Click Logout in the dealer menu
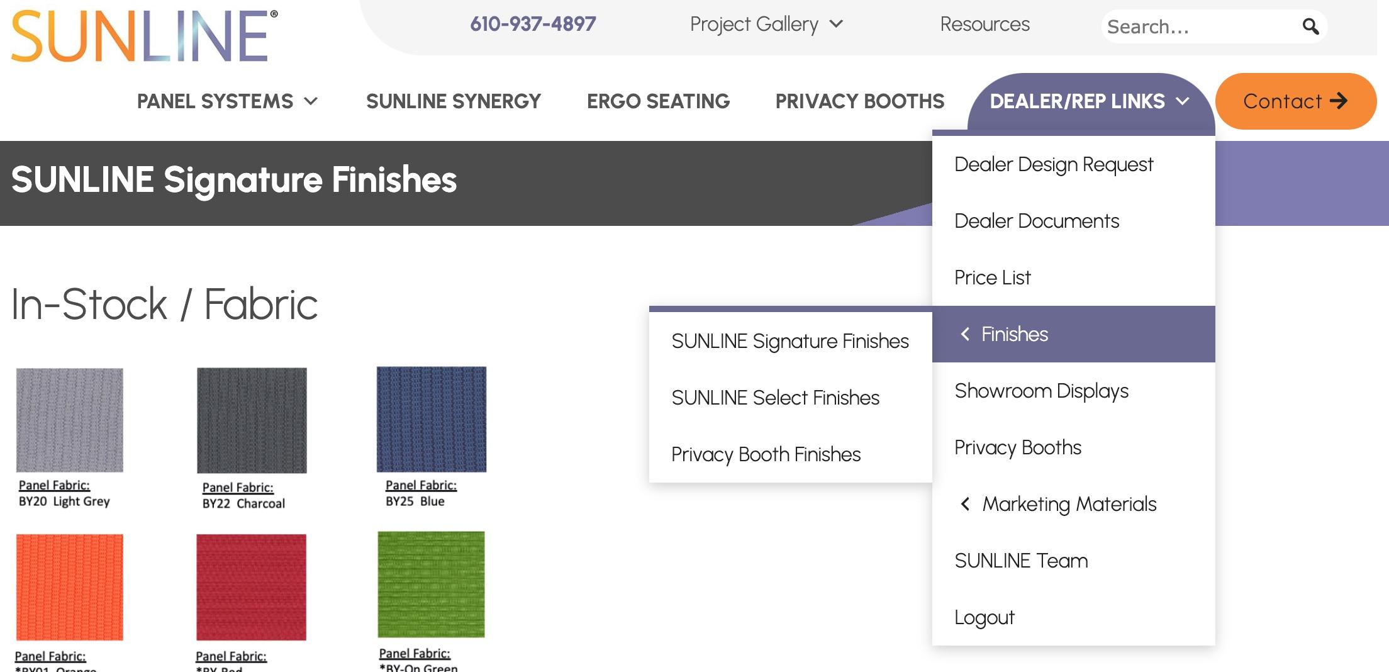Screen dimensions: 1389x672 984,617
